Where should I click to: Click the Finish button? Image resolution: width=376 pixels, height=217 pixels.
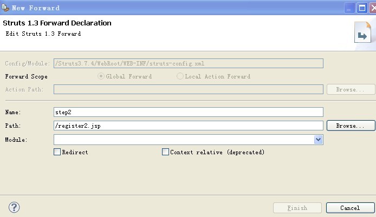297,208
